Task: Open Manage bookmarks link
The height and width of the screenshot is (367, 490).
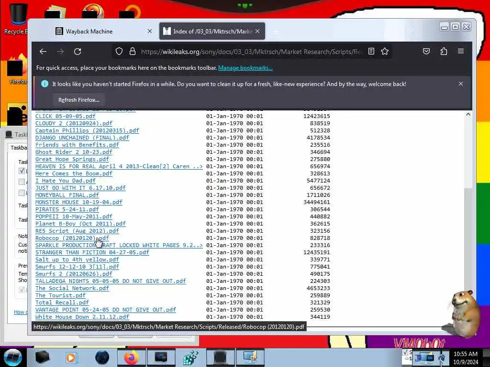Action: coord(245,68)
